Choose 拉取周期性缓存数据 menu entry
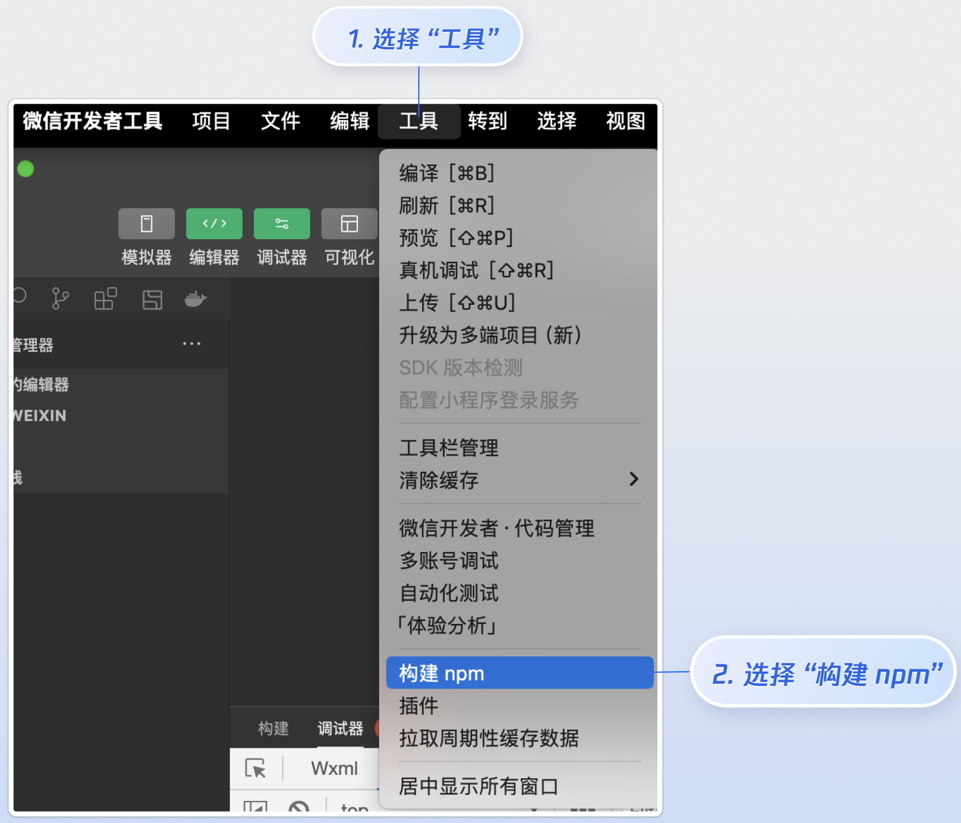 [x=520, y=738]
